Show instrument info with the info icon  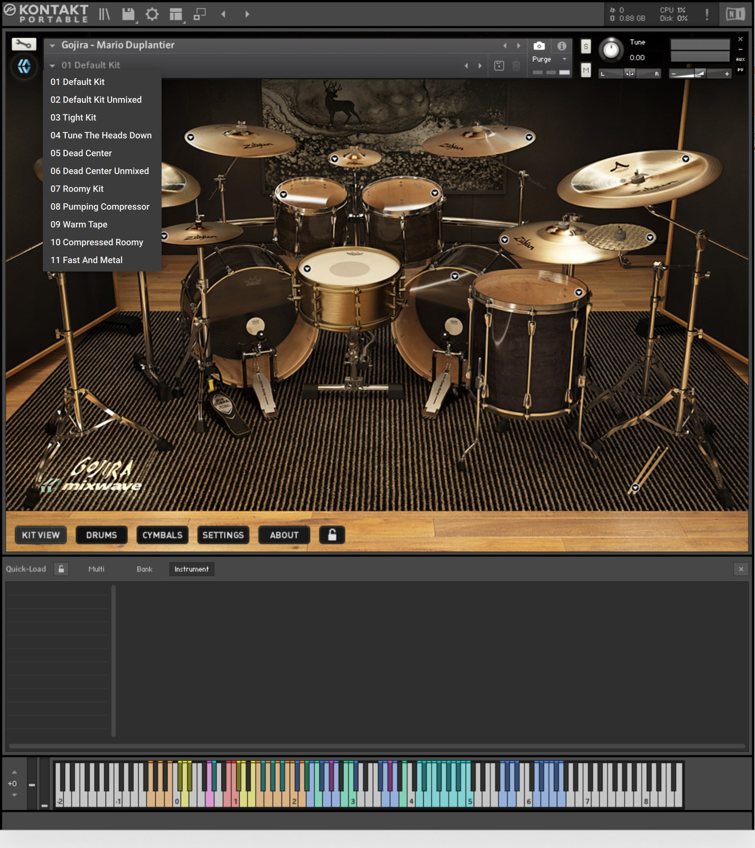tap(562, 46)
